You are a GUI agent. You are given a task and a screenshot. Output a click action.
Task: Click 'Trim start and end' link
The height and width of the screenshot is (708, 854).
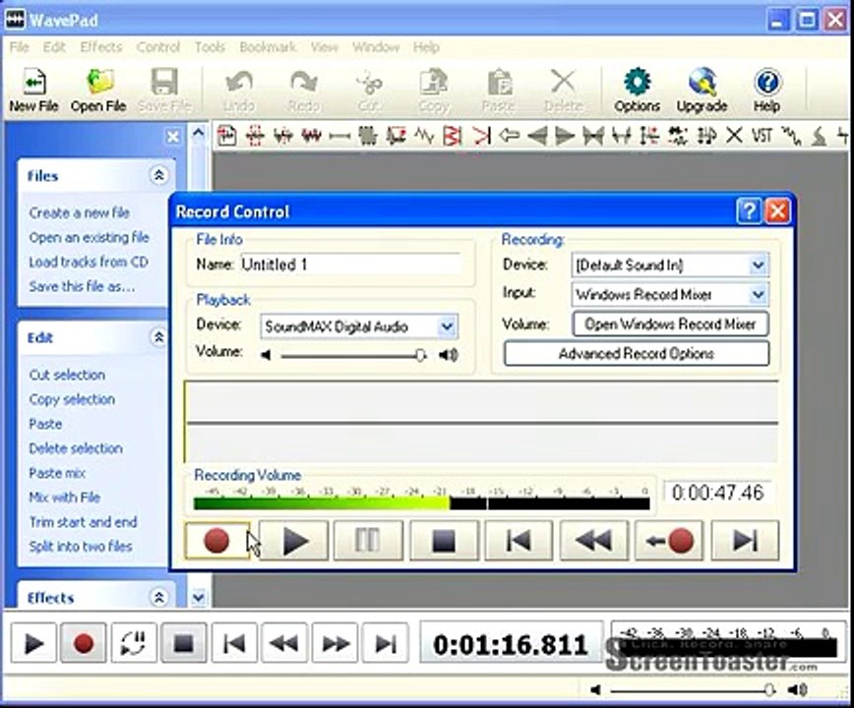[83, 522]
